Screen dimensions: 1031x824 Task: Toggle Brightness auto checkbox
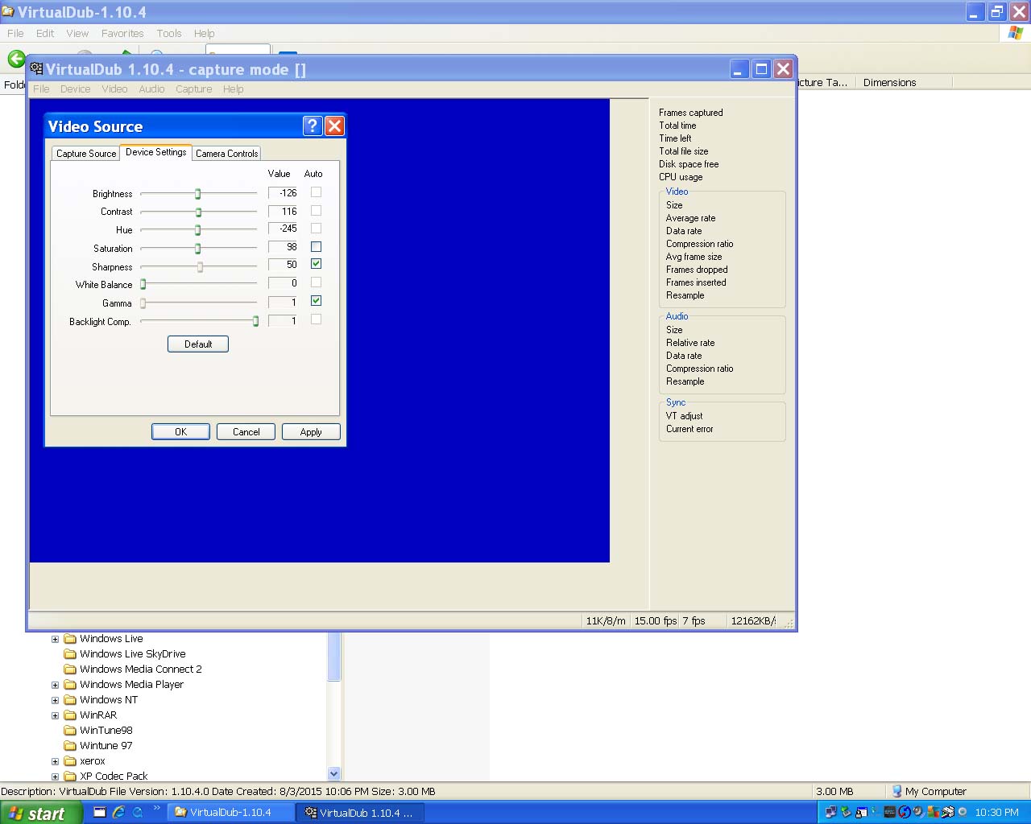(x=316, y=192)
